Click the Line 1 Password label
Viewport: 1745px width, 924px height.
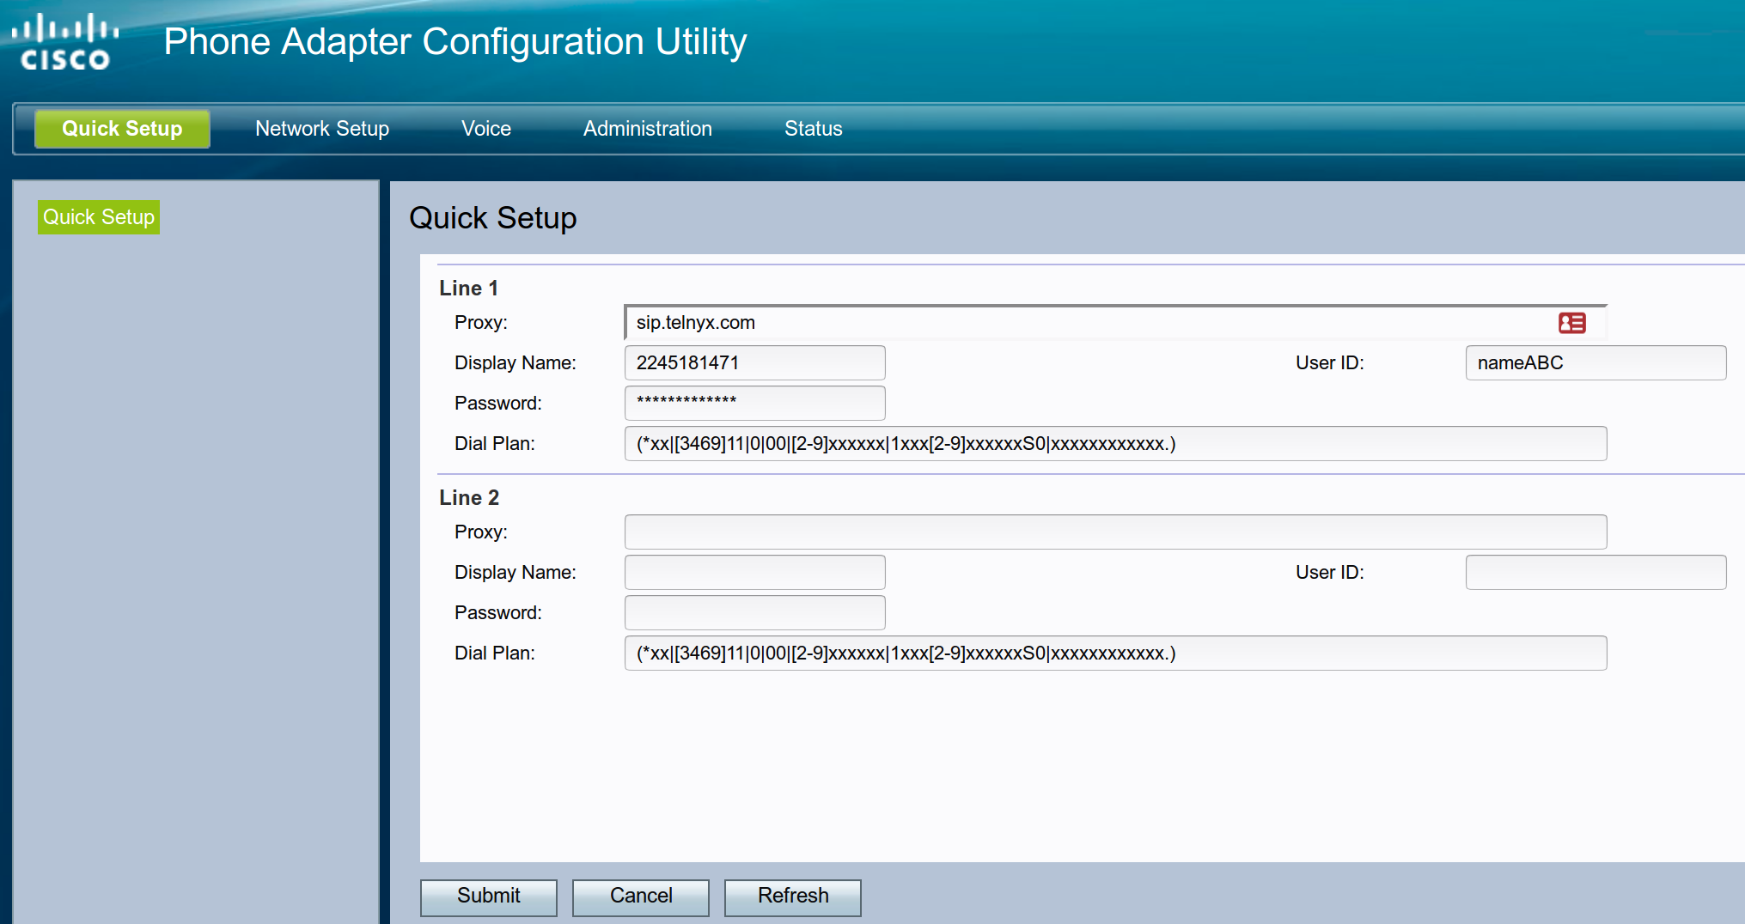(x=498, y=404)
